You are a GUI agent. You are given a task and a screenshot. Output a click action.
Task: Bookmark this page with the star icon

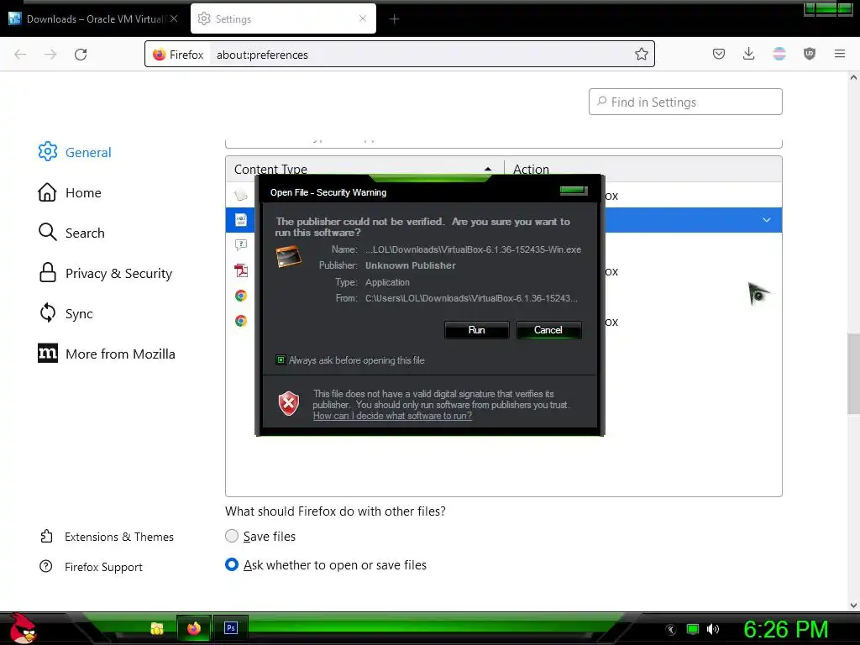click(641, 54)
